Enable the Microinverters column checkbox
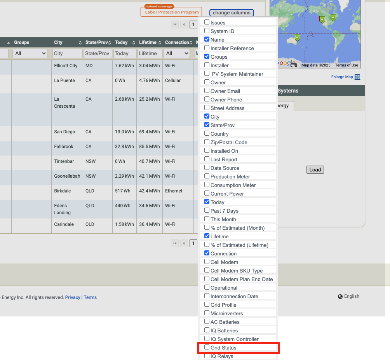The image size is (390, 360). (207, 313)
